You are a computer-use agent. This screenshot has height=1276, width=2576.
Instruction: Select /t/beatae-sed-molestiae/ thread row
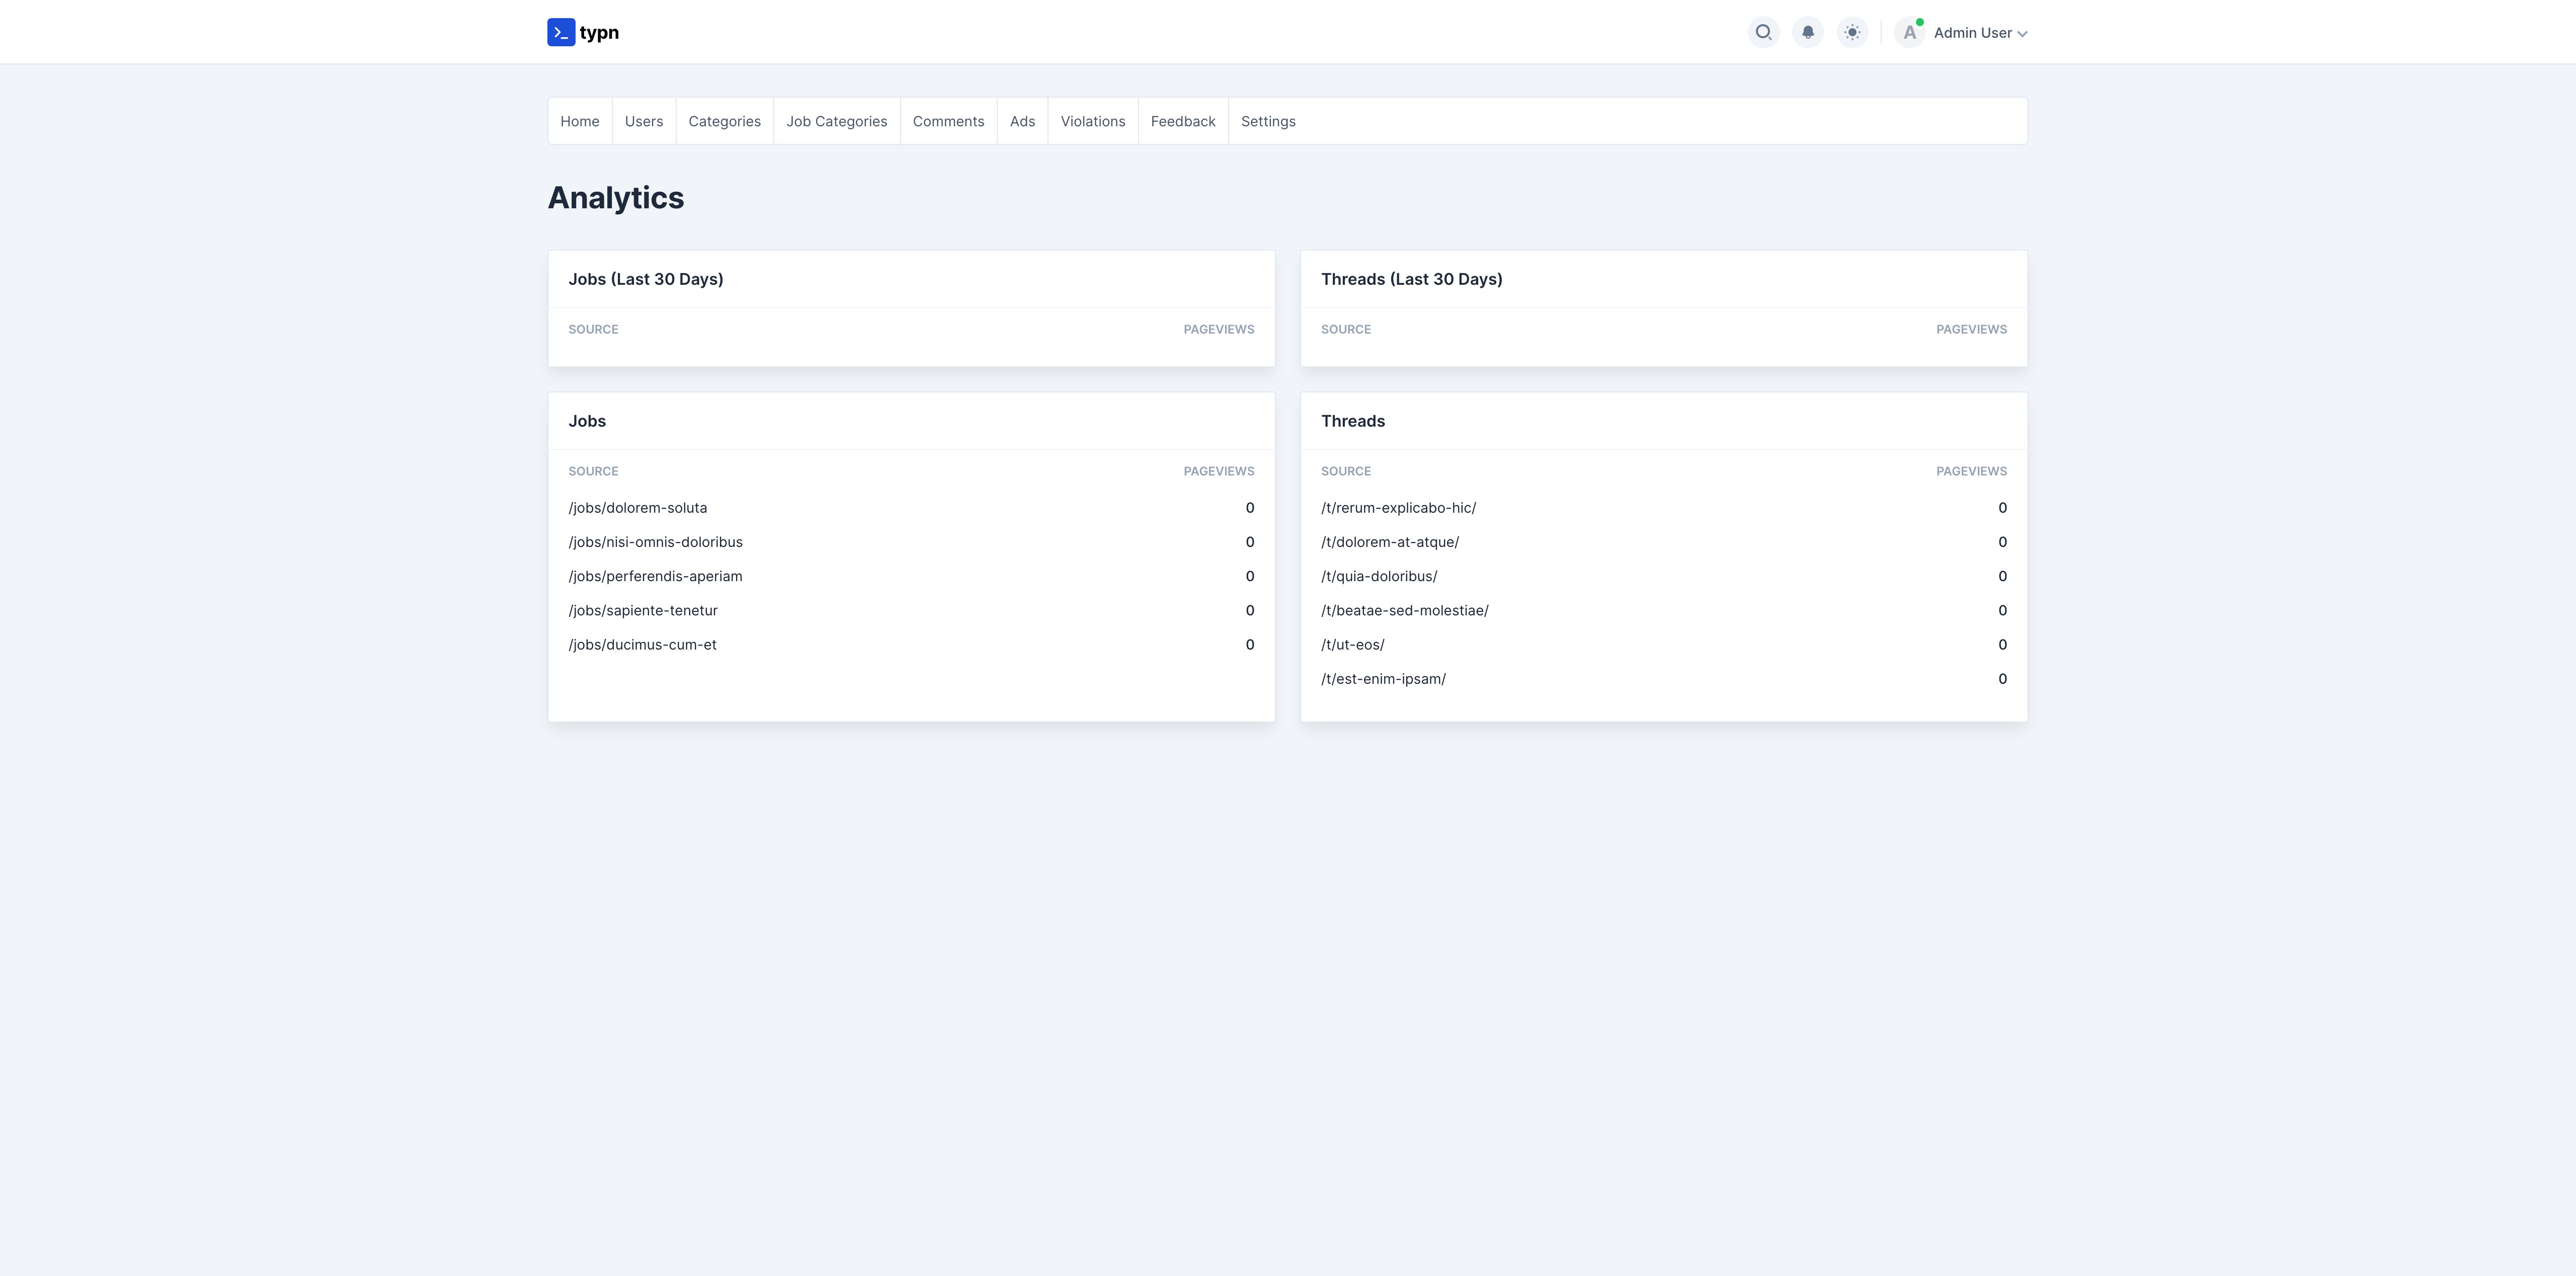pos(1404,610)
